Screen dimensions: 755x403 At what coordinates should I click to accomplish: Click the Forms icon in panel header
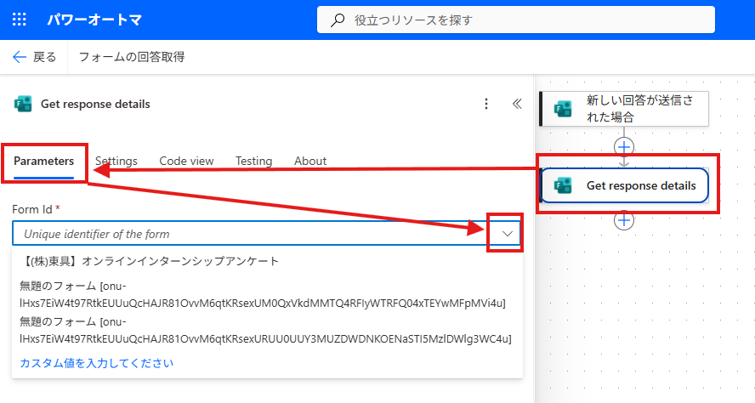click(23, 104)
